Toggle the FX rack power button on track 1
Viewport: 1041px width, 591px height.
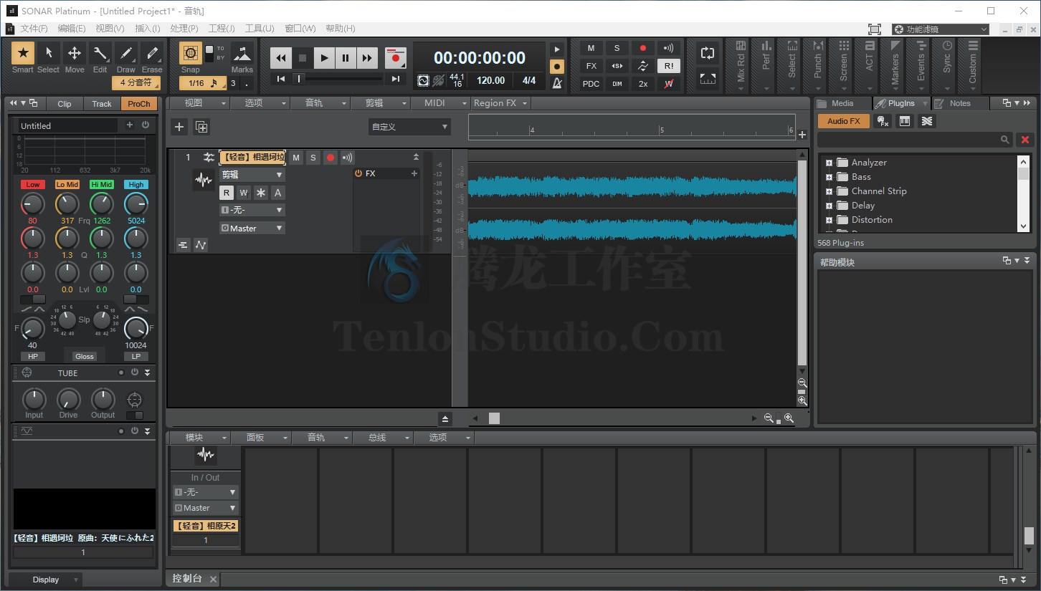[x=358, y=173]
